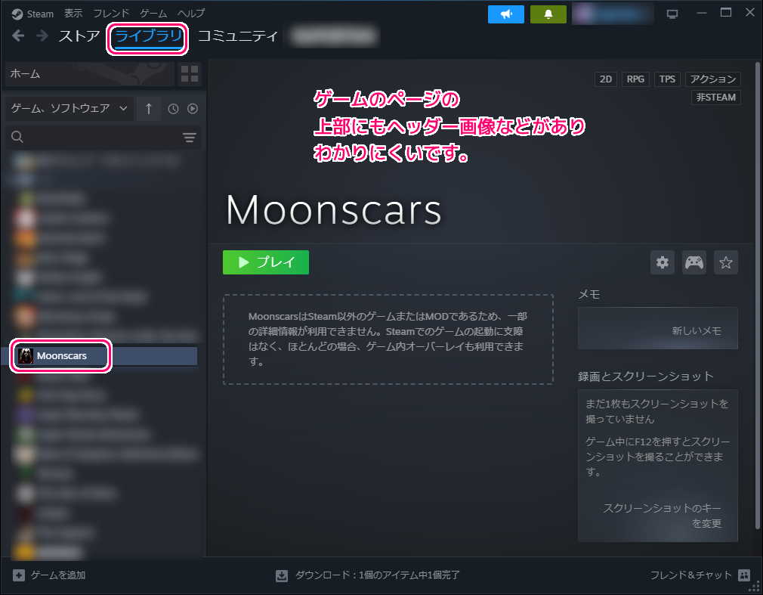Click the sort order up-arrow icon
This screenshot has width=763, height=595.
[148, 109]
